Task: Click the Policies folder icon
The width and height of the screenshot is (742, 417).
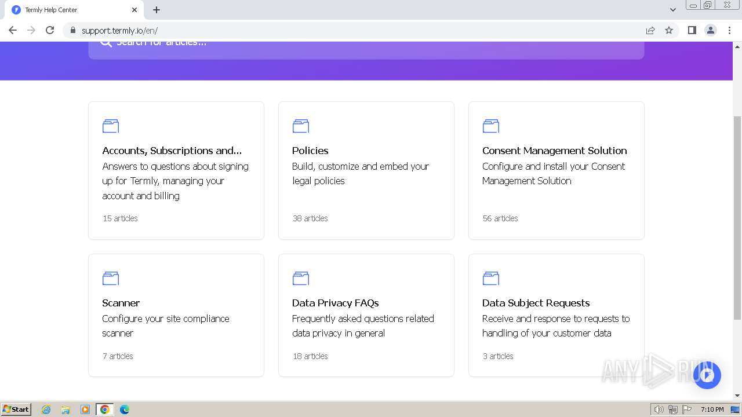Action: pyautogui.click(x=301, y=126)
